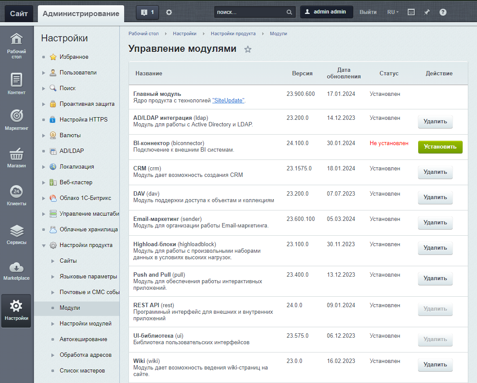Screen dimensions: 477x383
Task: Select Автокеширование in settings menu
Action: pyautogui.click(x=83, y=339)
